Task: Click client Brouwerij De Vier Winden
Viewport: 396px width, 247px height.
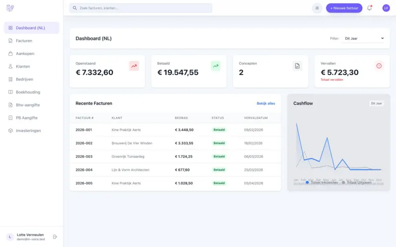Action: pyautogui.click(x=132, y=143)
